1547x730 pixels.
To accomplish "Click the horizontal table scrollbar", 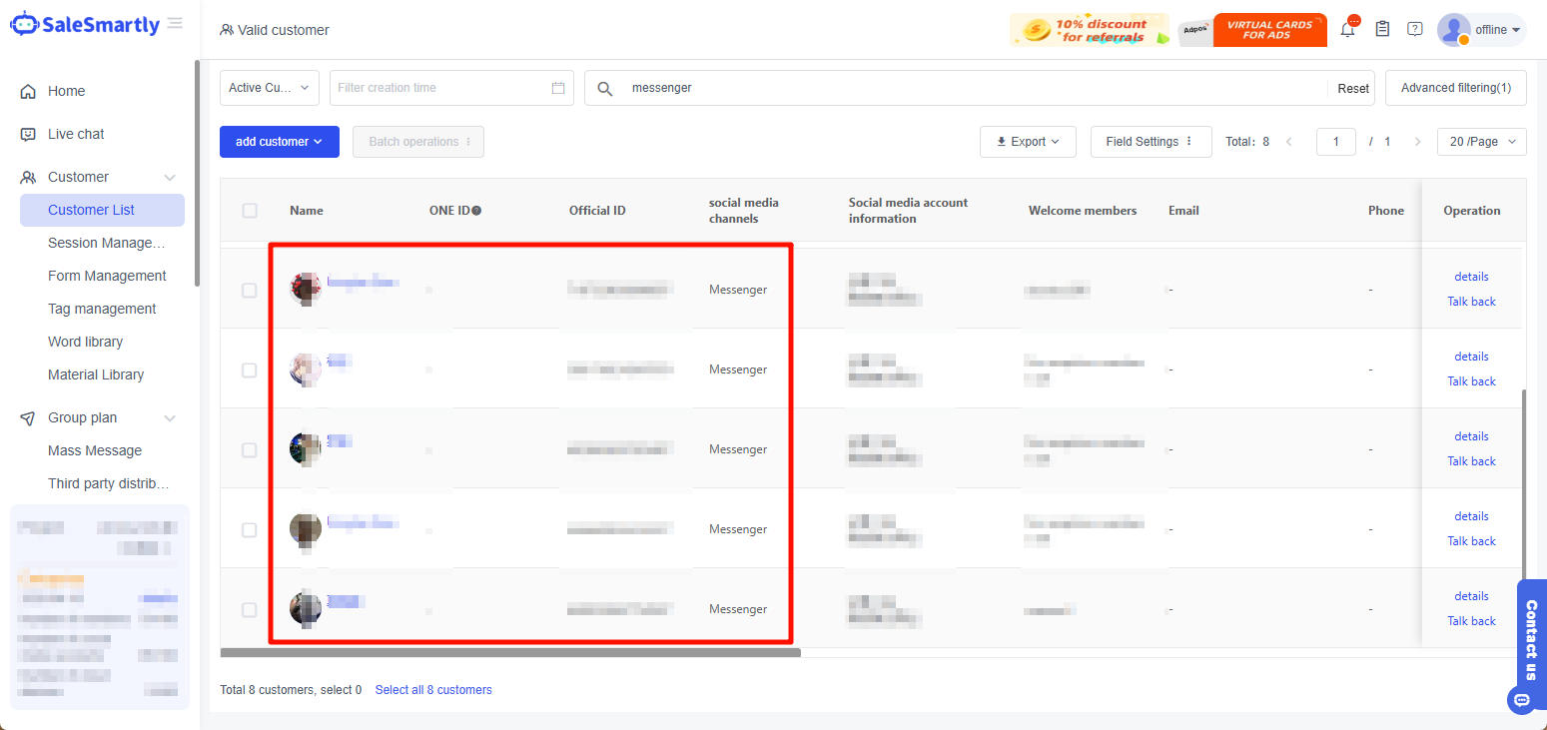I will (509, 653).
